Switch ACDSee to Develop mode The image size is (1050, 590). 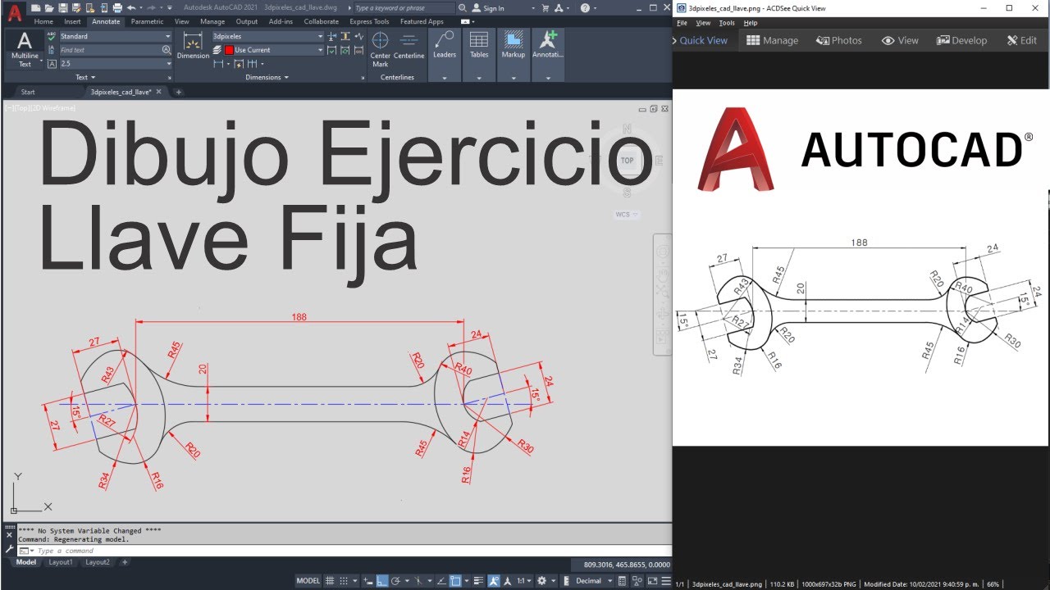click(961, 40)
